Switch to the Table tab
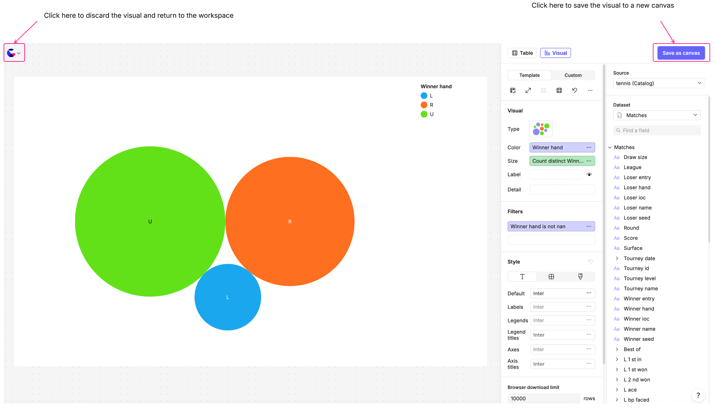 [522, 53]
